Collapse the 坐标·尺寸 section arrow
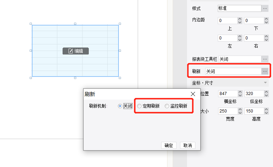The image size is (273, 167). coord(265,83)
